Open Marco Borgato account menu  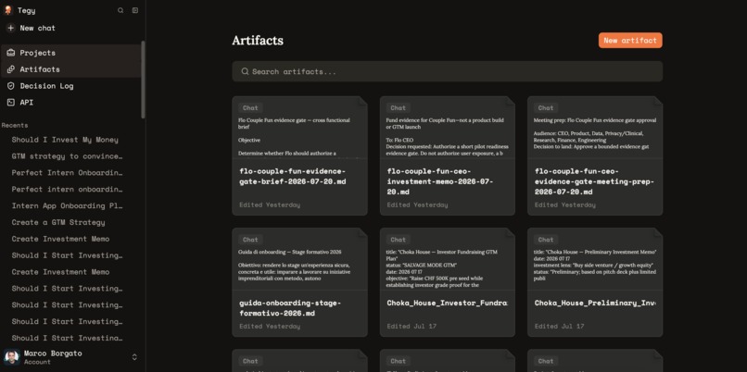(71, 357)
